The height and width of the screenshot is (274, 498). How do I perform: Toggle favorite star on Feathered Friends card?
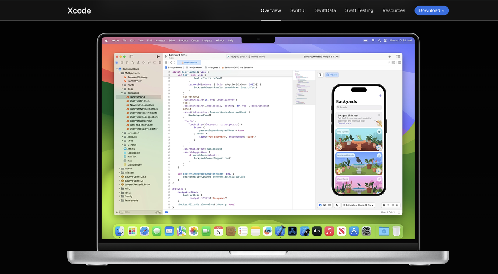pyautogui.click(x=379, y=155)
